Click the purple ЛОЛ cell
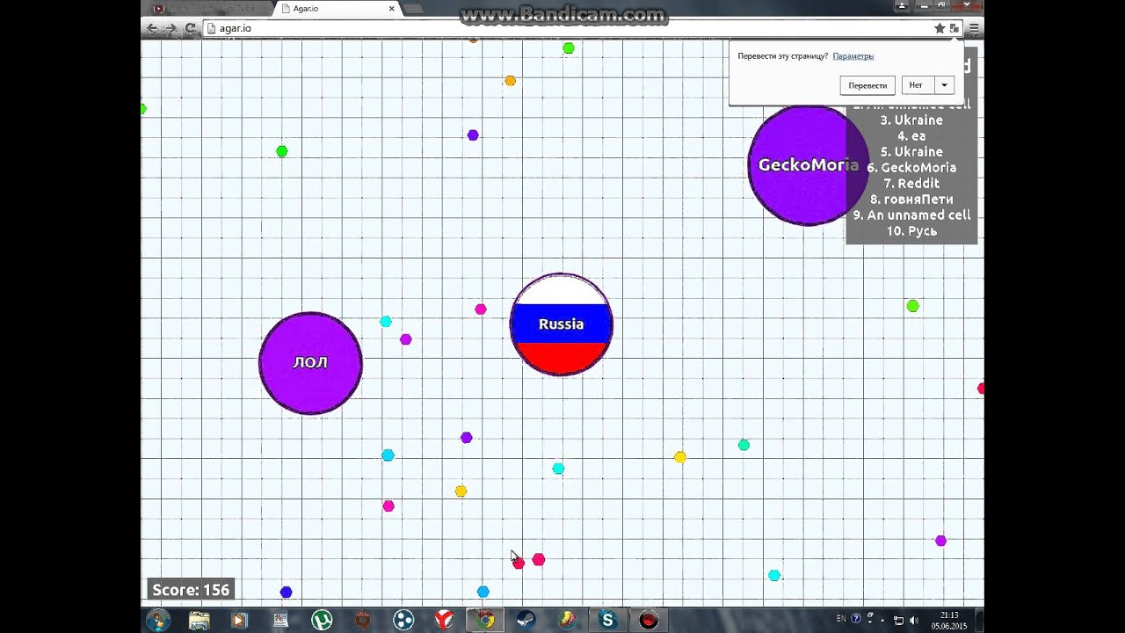The image size is (1125, 633). click(310, 362)
